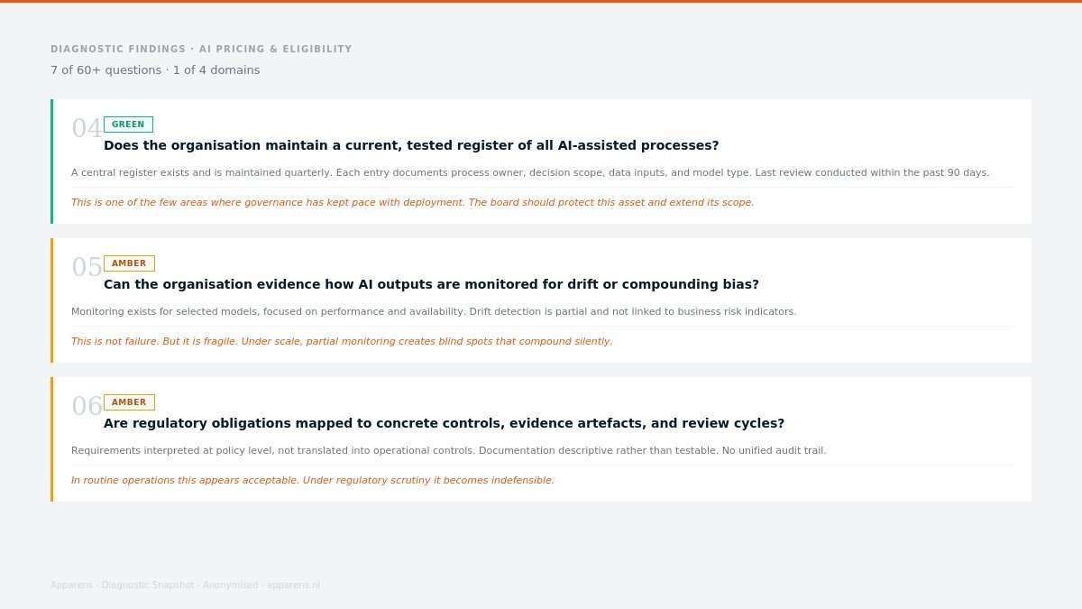Screen dimensions: 1082x609
Task: Click the 'Diagnostic Findings · AI Pricing & Eligibility' header
Action: click(201, 50)
